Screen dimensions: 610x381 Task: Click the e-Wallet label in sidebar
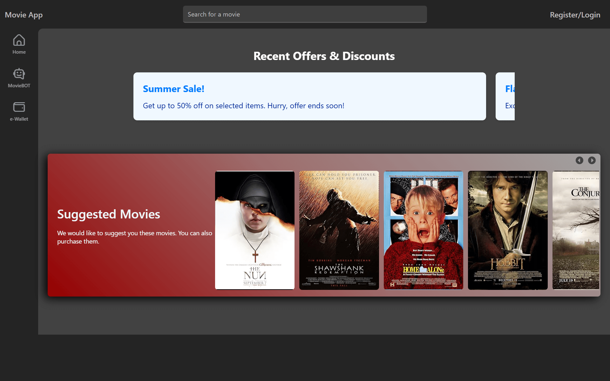point(19,119)
